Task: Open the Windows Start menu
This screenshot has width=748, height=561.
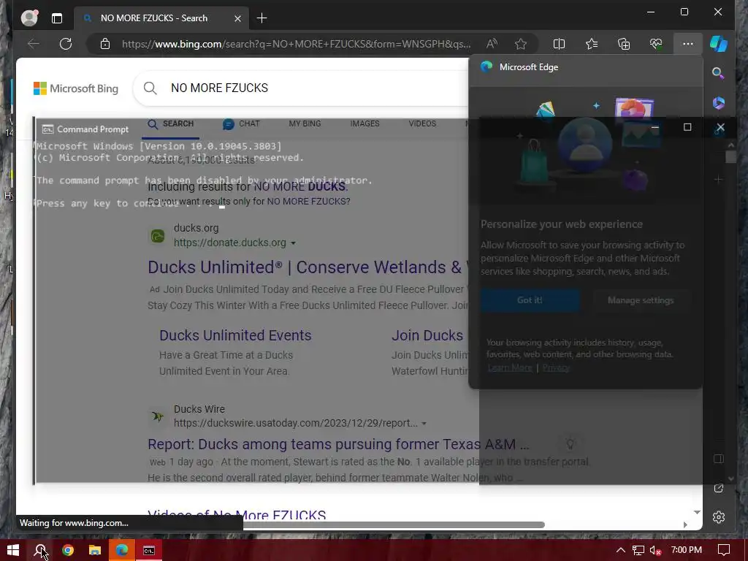Action: click(x=13, y=550)
